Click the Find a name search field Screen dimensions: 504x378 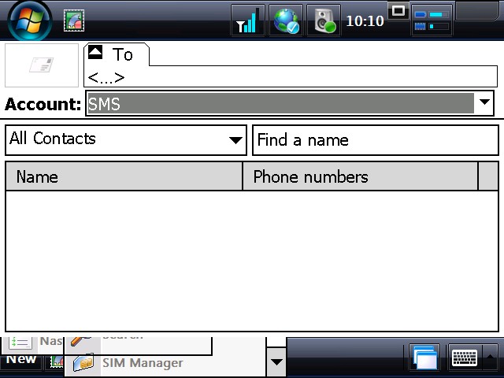pyautogui.click(x=376, y=140)
